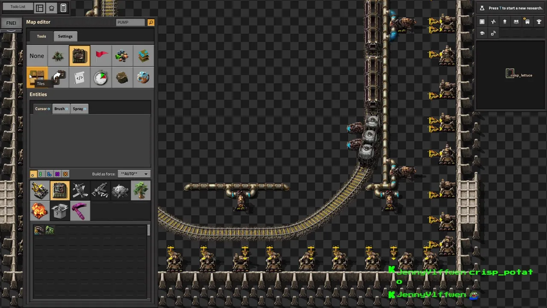Open the Time stopwatch tool
The image size is (547, 308).
101,77
